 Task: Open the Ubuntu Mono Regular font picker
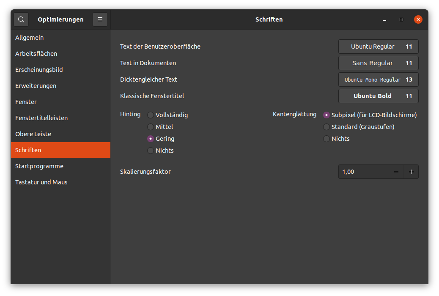pos(378,79)
